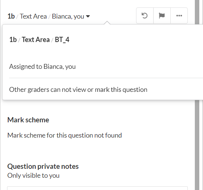Select the "Assigned to Bianca, you" line
The image size is (203, 190).
[42, 67]
